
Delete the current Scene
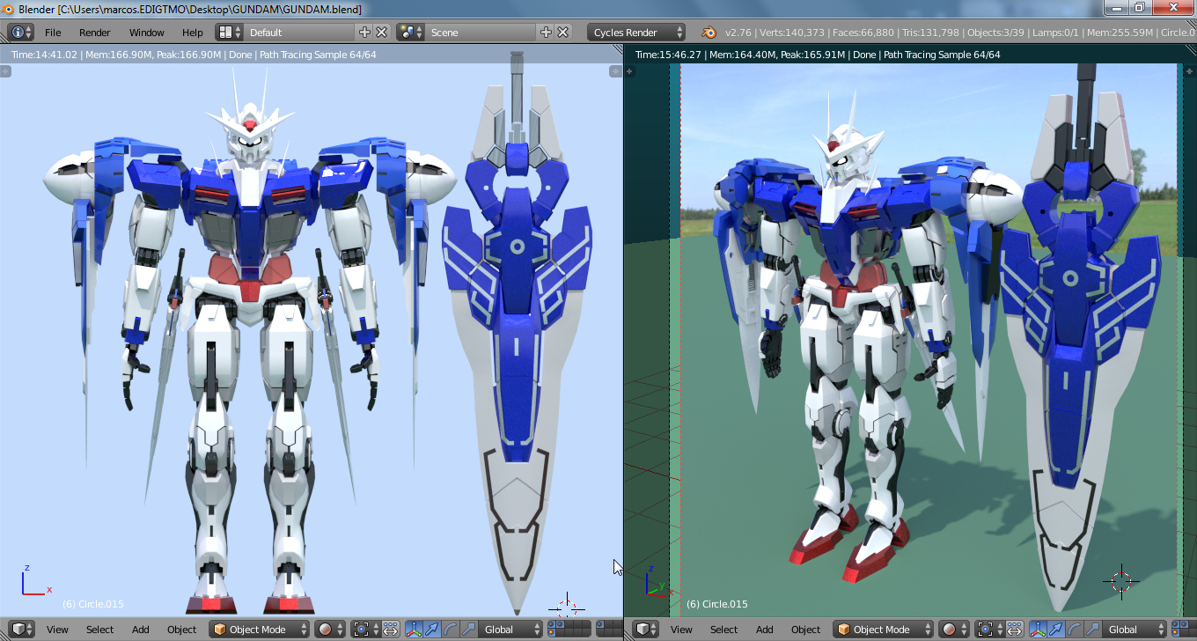coord(563,33)
